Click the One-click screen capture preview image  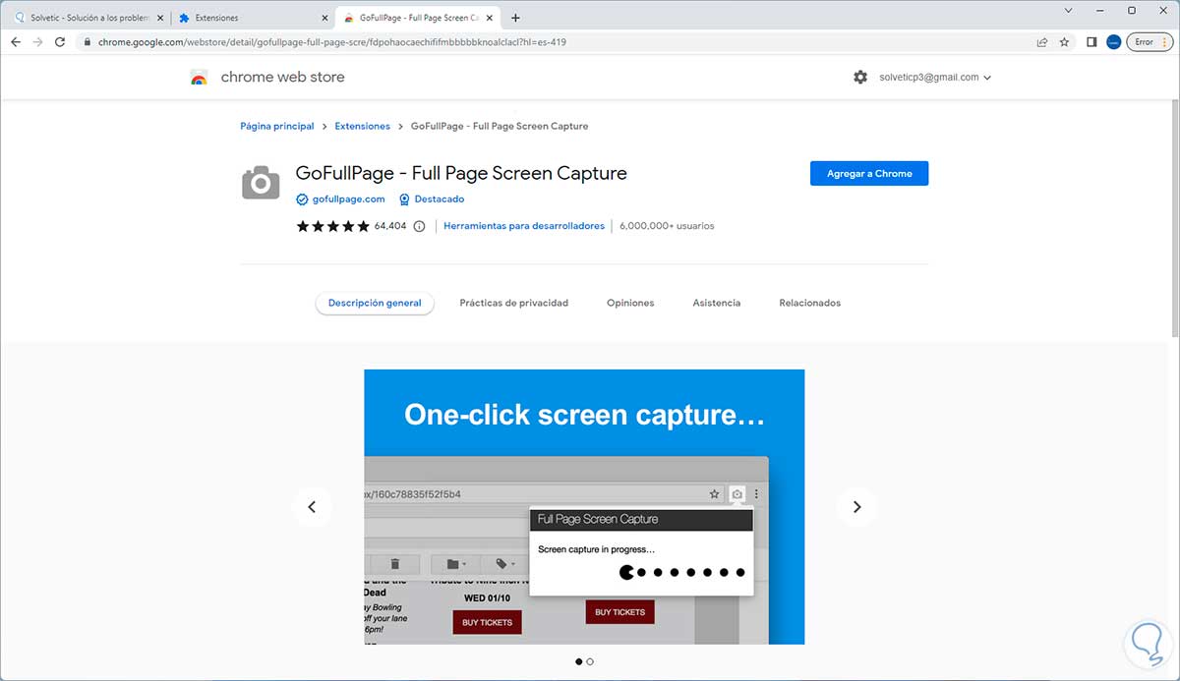584,507
